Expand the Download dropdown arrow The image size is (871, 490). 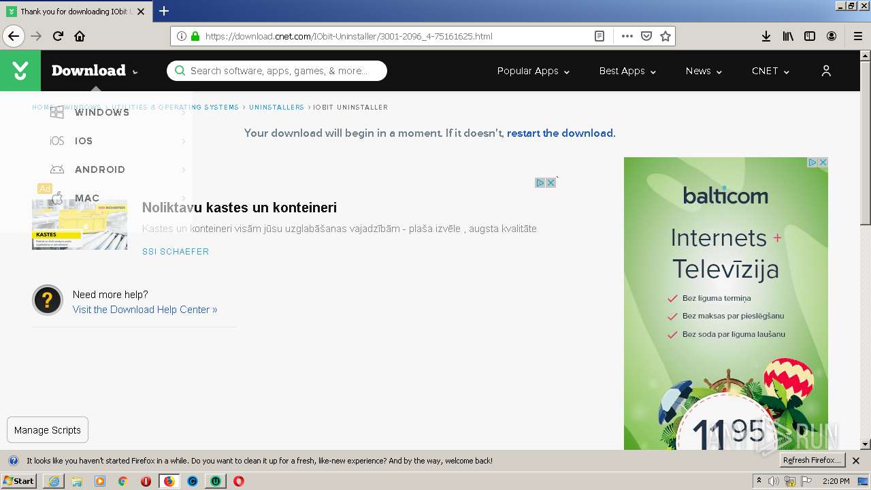pyautogui.click(x=135, y=72)
